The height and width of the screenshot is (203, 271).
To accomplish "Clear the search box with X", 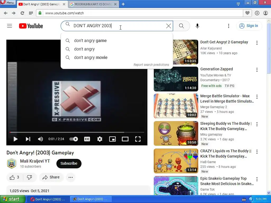I will 169,26.
